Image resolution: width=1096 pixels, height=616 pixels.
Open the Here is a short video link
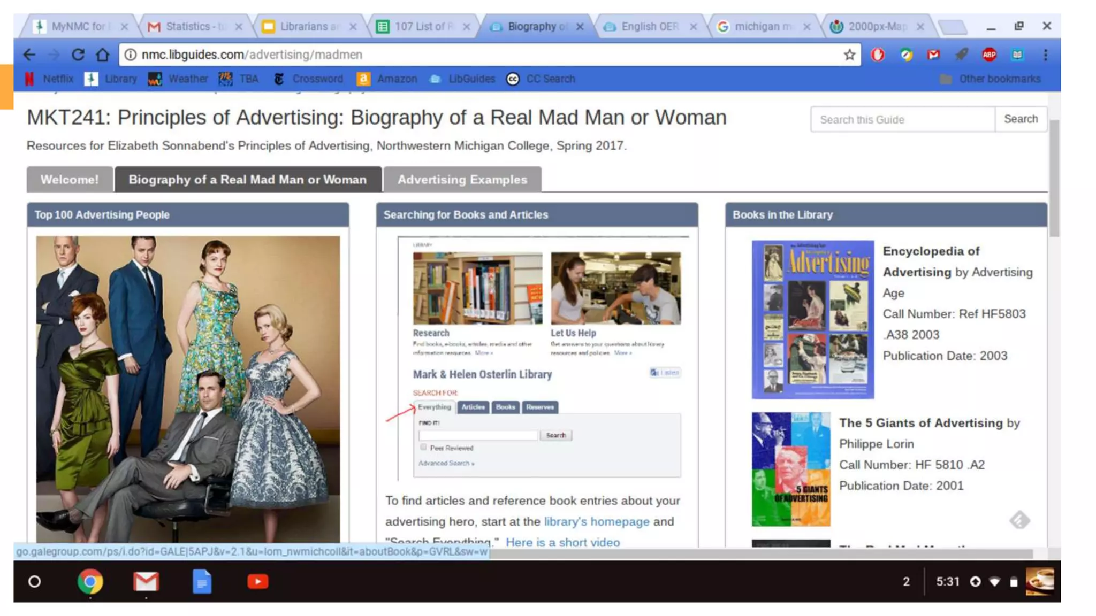coord(562,542)
